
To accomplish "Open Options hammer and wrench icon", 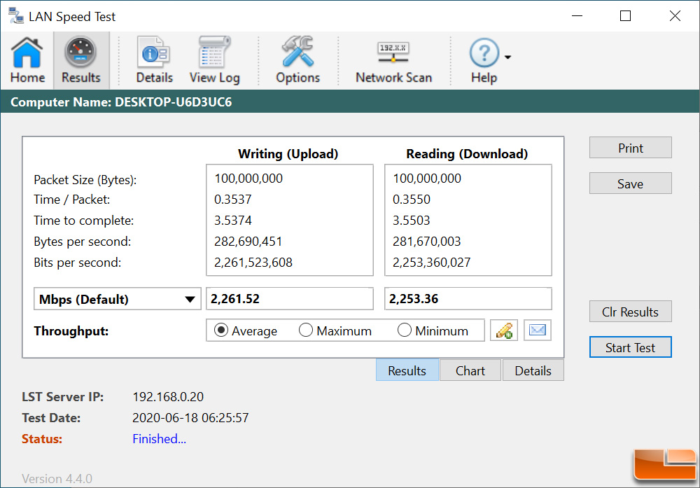I will [297, 60].
